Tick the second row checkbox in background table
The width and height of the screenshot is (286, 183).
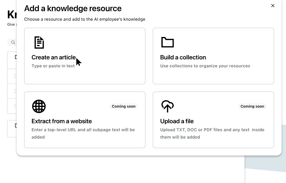pos(16,91)
